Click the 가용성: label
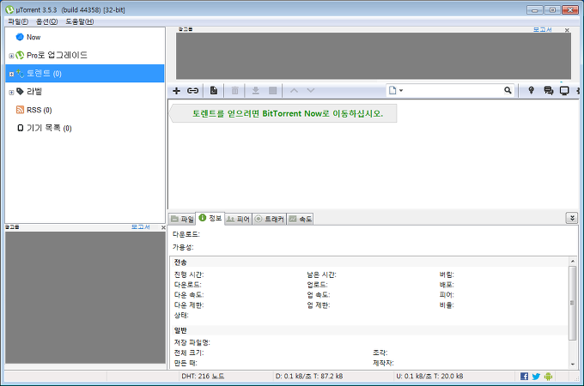This screenshot has height=386, width=584. pos(183,247)
